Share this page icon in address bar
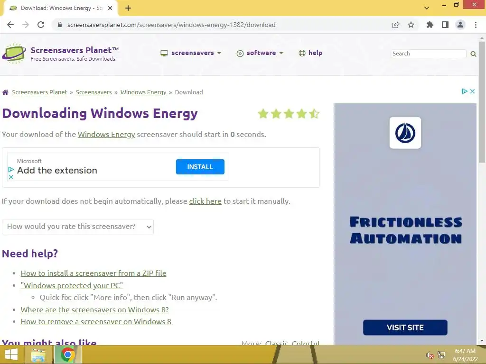 click(396, 25)
